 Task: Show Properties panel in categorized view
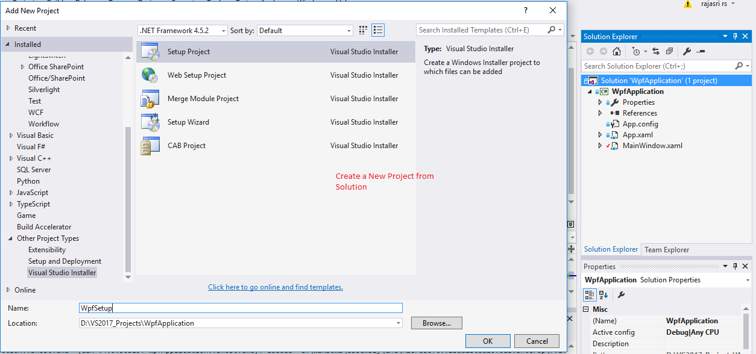click(590, 294)
